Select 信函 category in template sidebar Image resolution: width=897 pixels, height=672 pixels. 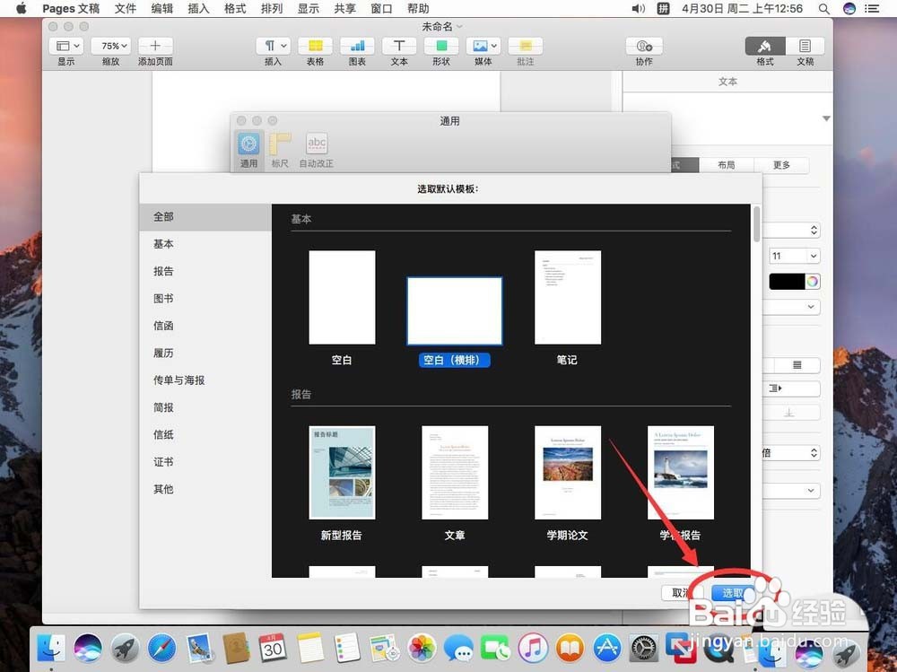click(205, 326)
